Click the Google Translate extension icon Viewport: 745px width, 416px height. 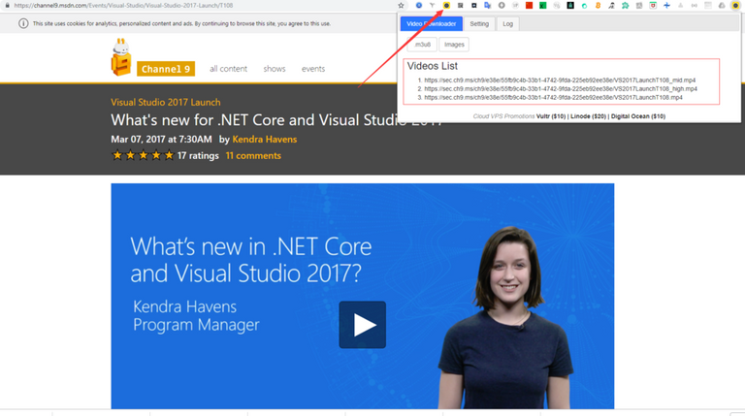click(x=487, y=6)
